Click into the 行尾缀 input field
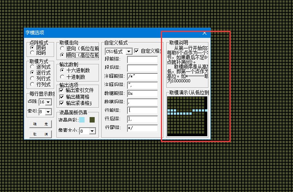Image resolution: width=293 pixels, height=192 pixels. [142, 128]
